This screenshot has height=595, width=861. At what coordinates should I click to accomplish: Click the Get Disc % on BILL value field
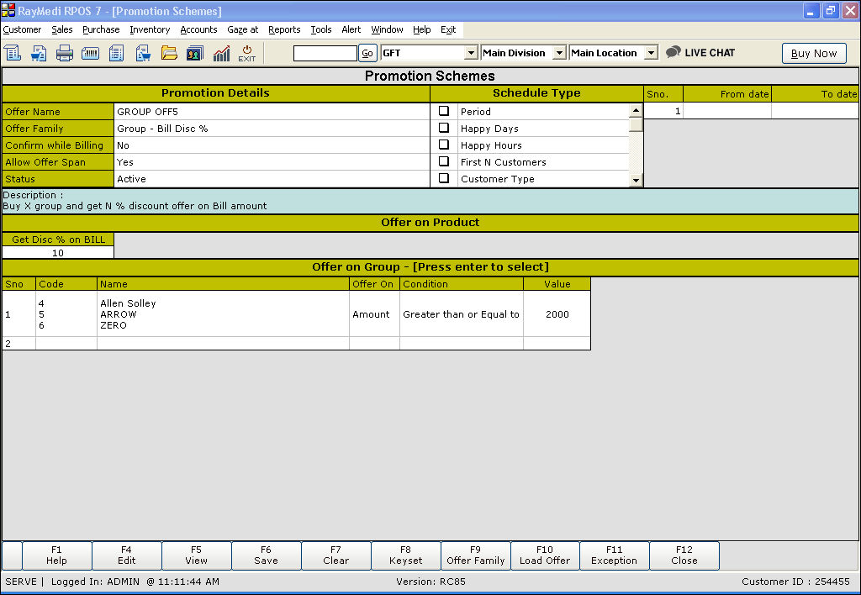[58, 252]
